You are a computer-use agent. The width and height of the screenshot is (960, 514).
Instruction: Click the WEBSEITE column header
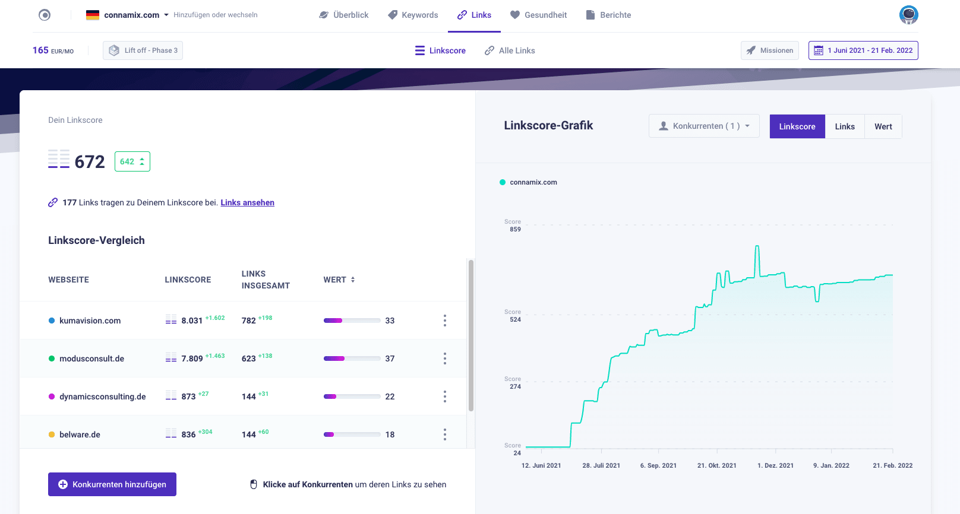coord(68,280)
